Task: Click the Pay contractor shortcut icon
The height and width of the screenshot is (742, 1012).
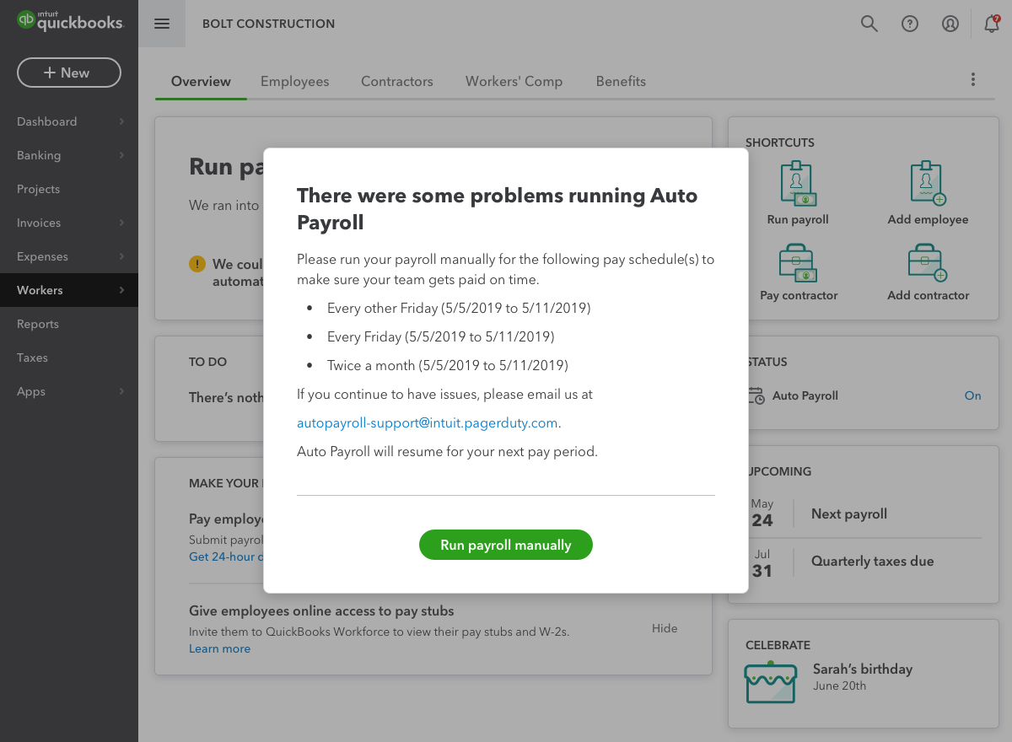Action: click(797, 263)
